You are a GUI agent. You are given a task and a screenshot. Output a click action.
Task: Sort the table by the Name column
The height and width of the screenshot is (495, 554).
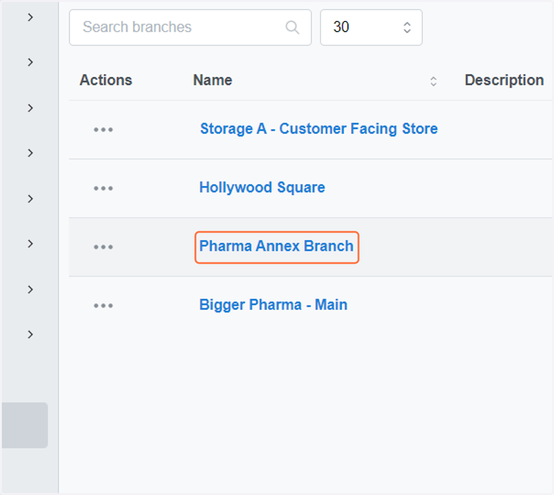[x=433, y=81]
